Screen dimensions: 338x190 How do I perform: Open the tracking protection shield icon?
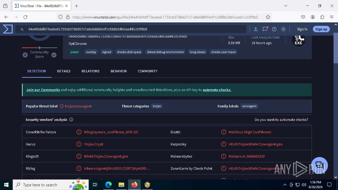tap(60, 17)
